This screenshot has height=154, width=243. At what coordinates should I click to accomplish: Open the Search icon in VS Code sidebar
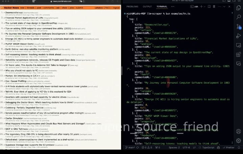tap(239, 17)
